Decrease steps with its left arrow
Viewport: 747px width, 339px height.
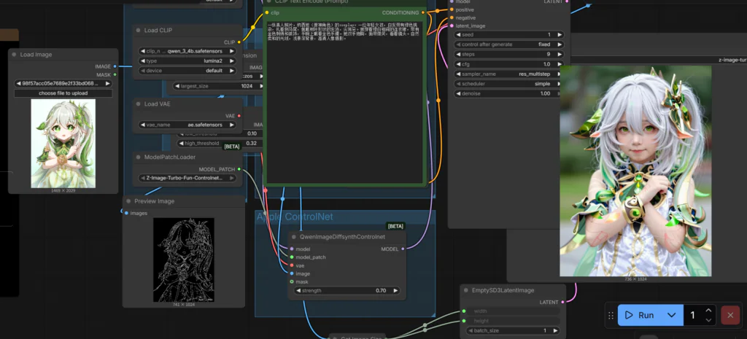458,54
